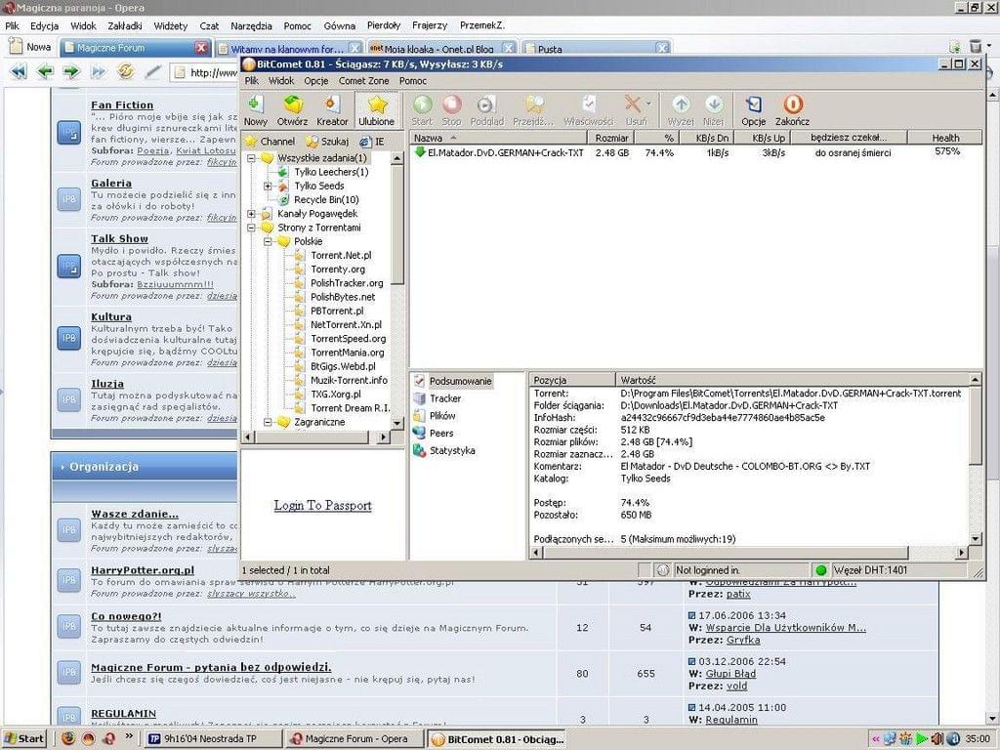Screen dimensions: 1000x750
Task: Expand the Tylko Seeds tree node
Action: point(268,187)
